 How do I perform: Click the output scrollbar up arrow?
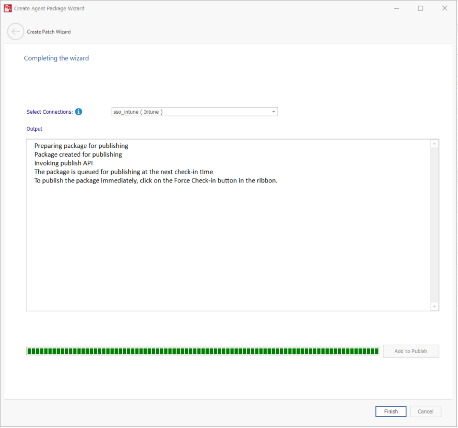click(x=434, y=144)
